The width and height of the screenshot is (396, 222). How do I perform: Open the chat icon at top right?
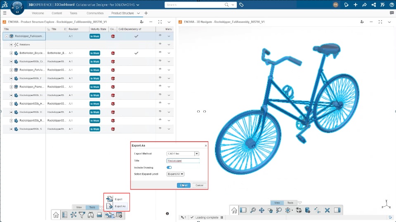[392, 13]
